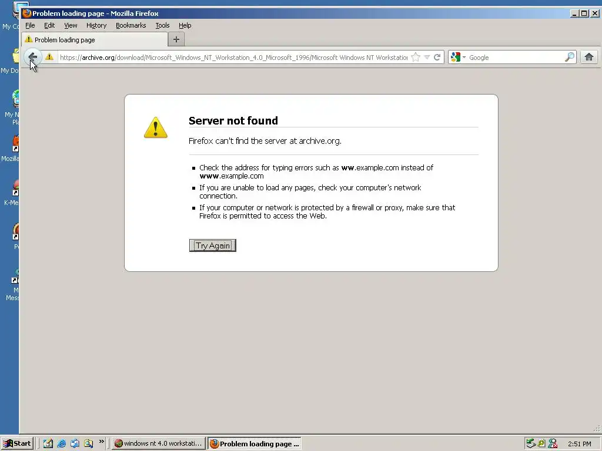Click the window resize grip corner
Viewport: 602px width, 451px height.
pos(597,429)
